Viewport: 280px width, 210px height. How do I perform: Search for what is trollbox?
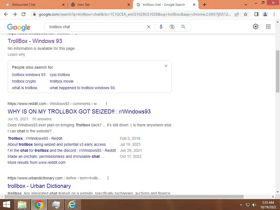point(25,88)
